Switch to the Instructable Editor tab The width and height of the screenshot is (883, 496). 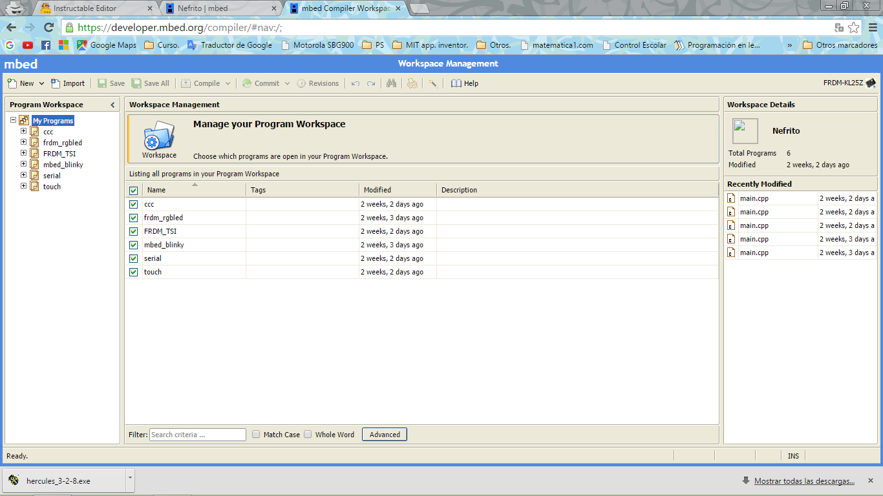[x=94, y=8]
